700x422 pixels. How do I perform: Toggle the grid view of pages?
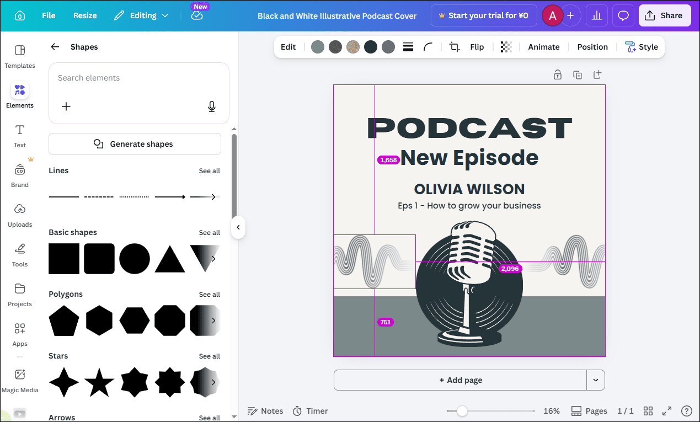pyautogui.click(x=648, y=411)
